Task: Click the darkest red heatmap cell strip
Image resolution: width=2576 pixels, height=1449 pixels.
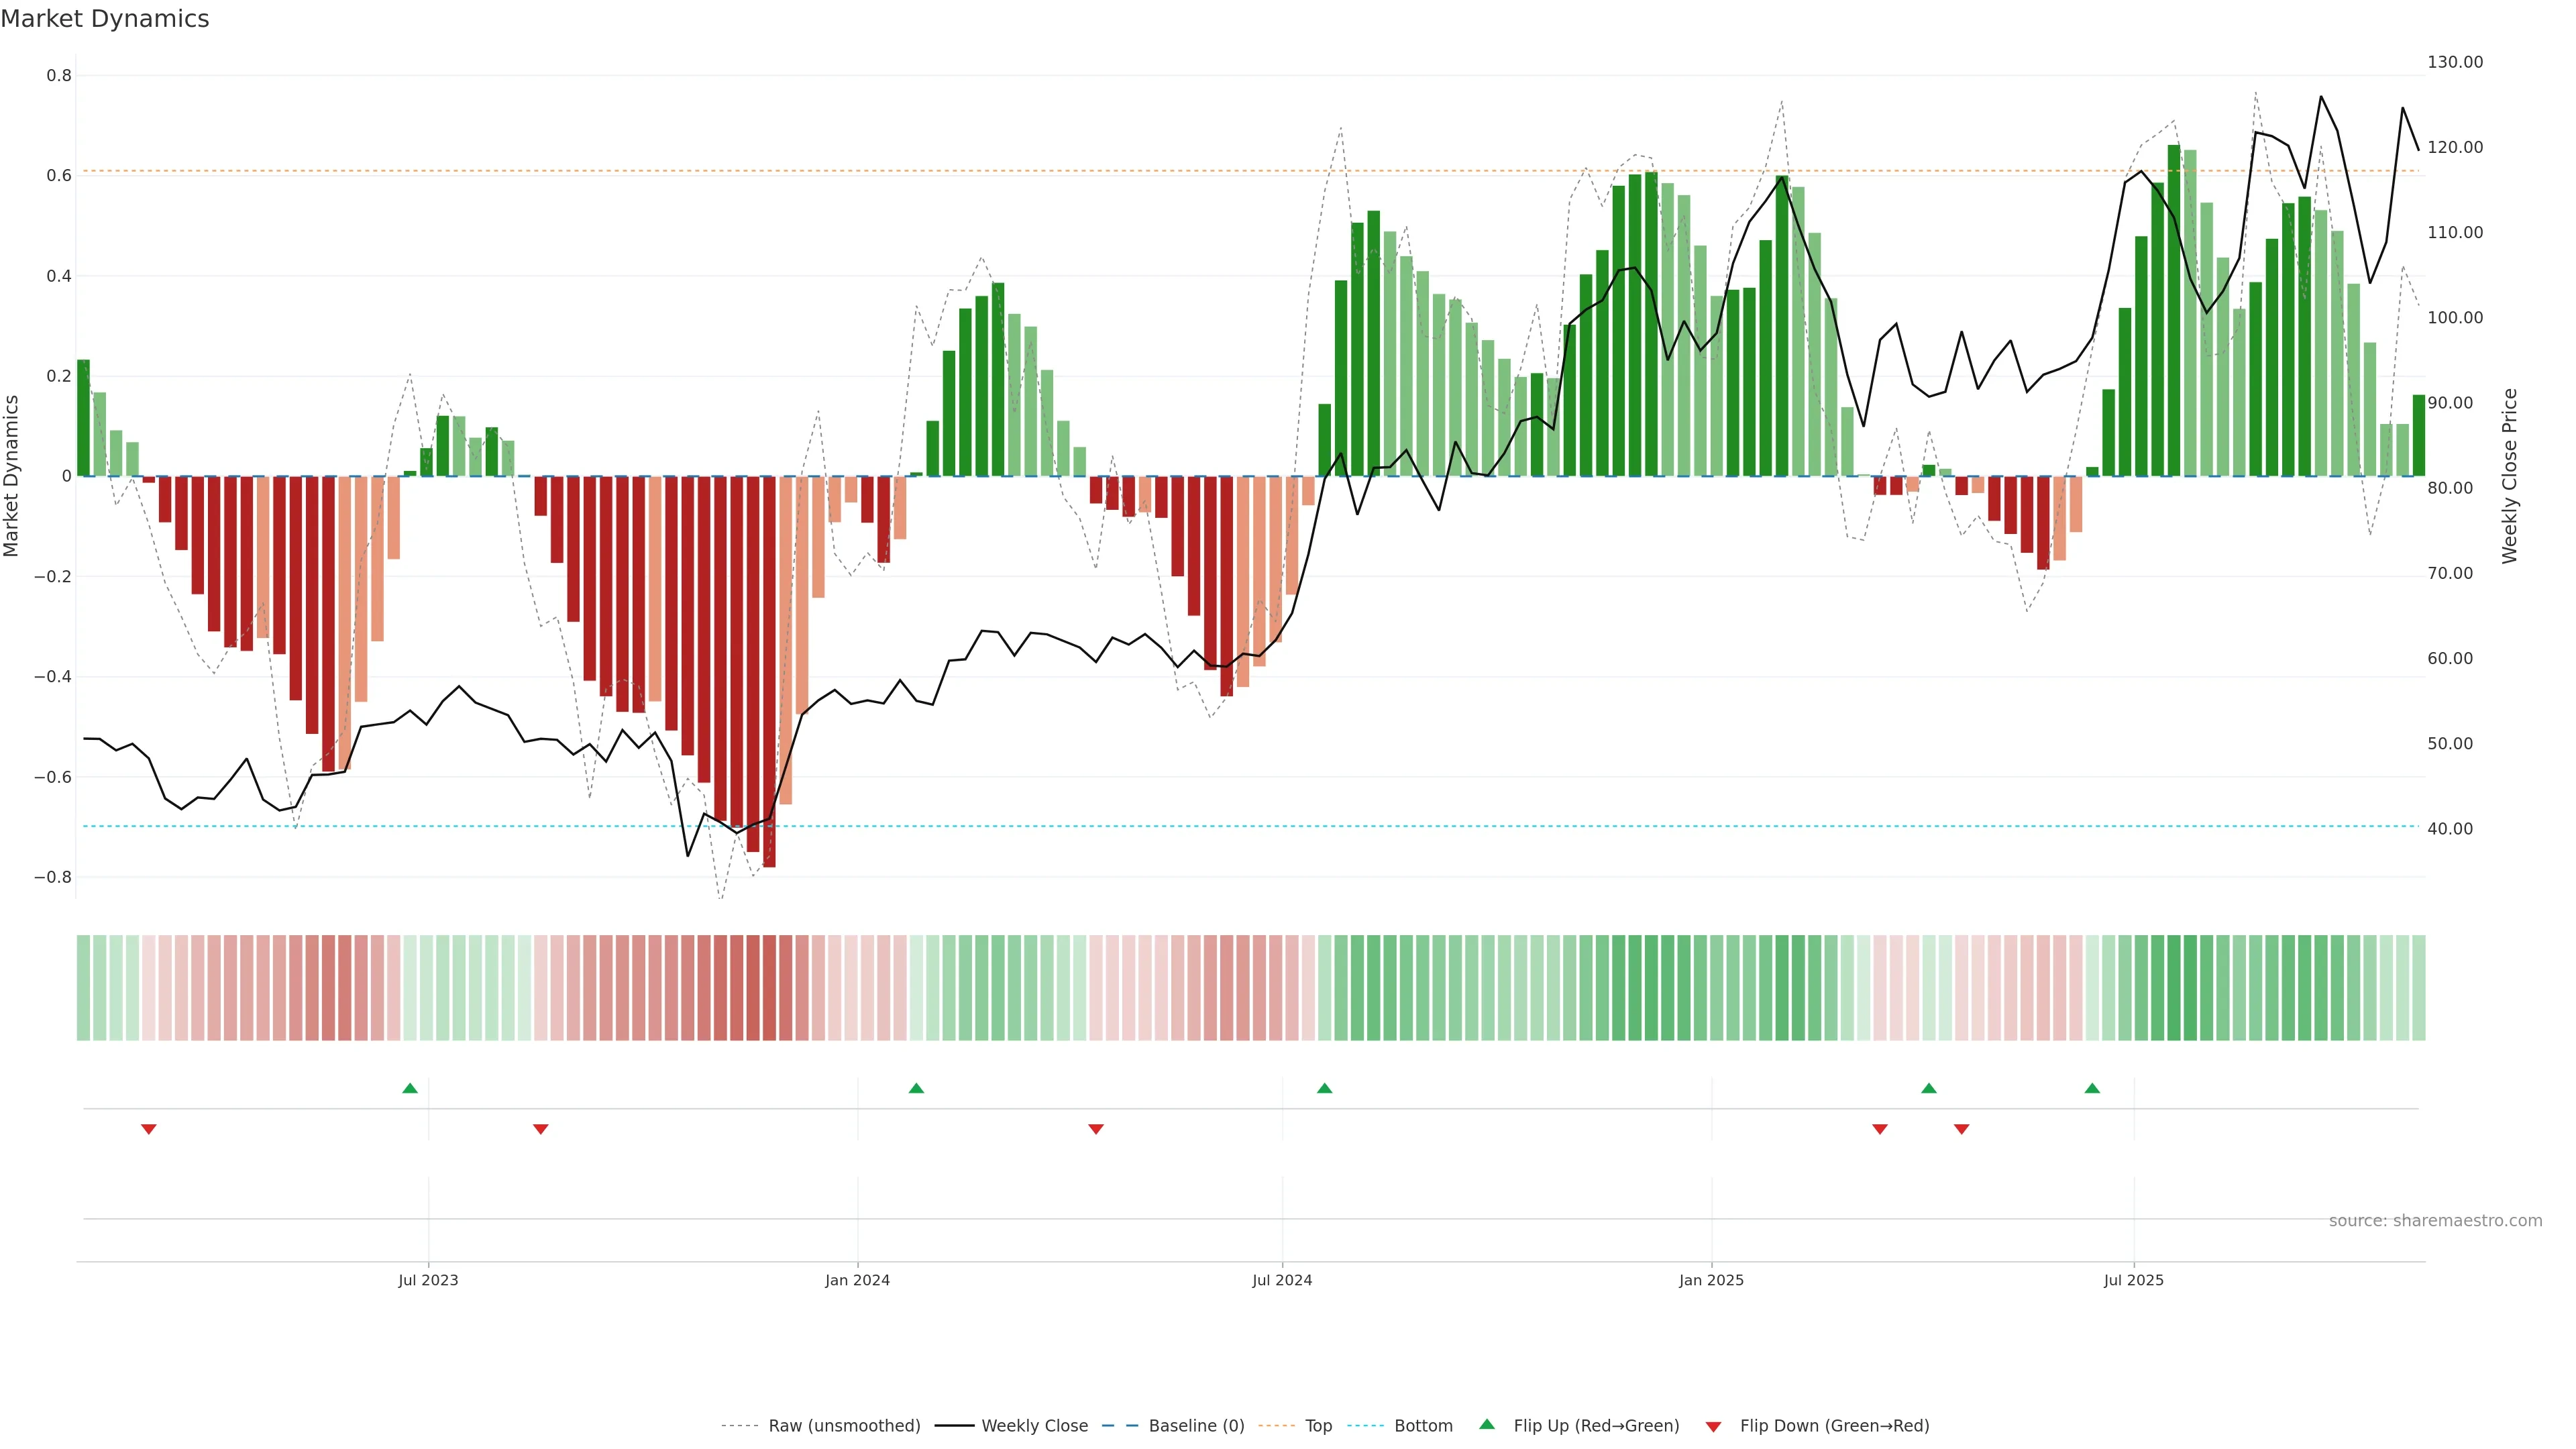Action: (x=769, y=987)
